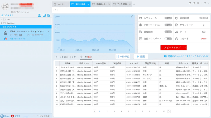
Task: Remove the task item with its X
Action: [49, 32]
